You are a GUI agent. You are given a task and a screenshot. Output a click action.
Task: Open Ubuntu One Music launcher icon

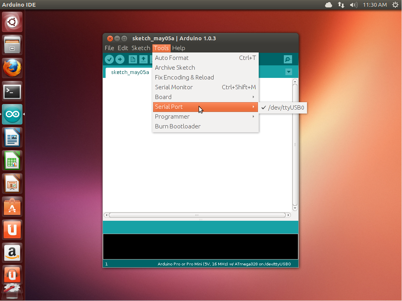(x=12, y=275)
